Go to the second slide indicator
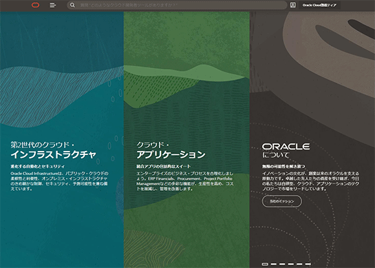The image size is (375, 268). (274, 264)
